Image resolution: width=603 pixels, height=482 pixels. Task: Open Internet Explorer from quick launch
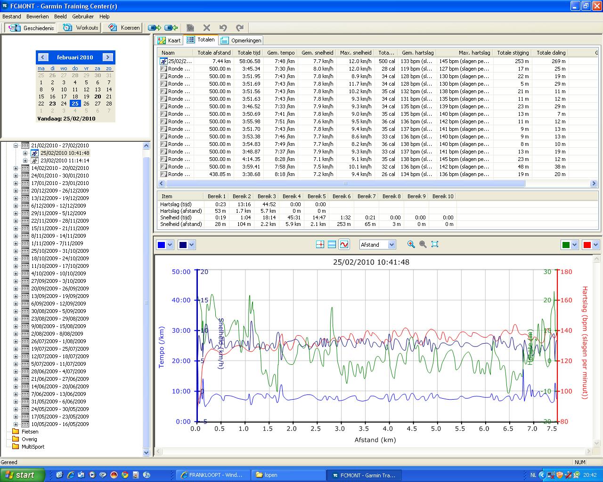(71, 475)
